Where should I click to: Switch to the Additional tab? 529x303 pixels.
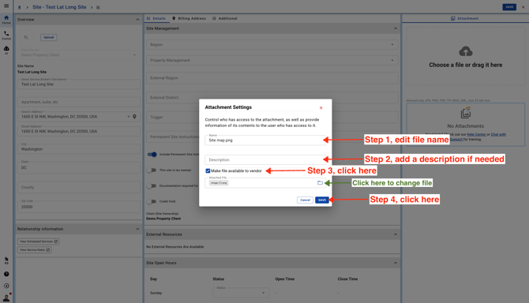[x=225, y=18]
